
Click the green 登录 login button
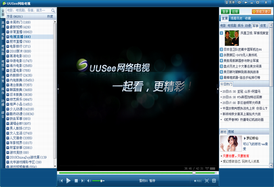pyautogui.click(x=225, y=11)
